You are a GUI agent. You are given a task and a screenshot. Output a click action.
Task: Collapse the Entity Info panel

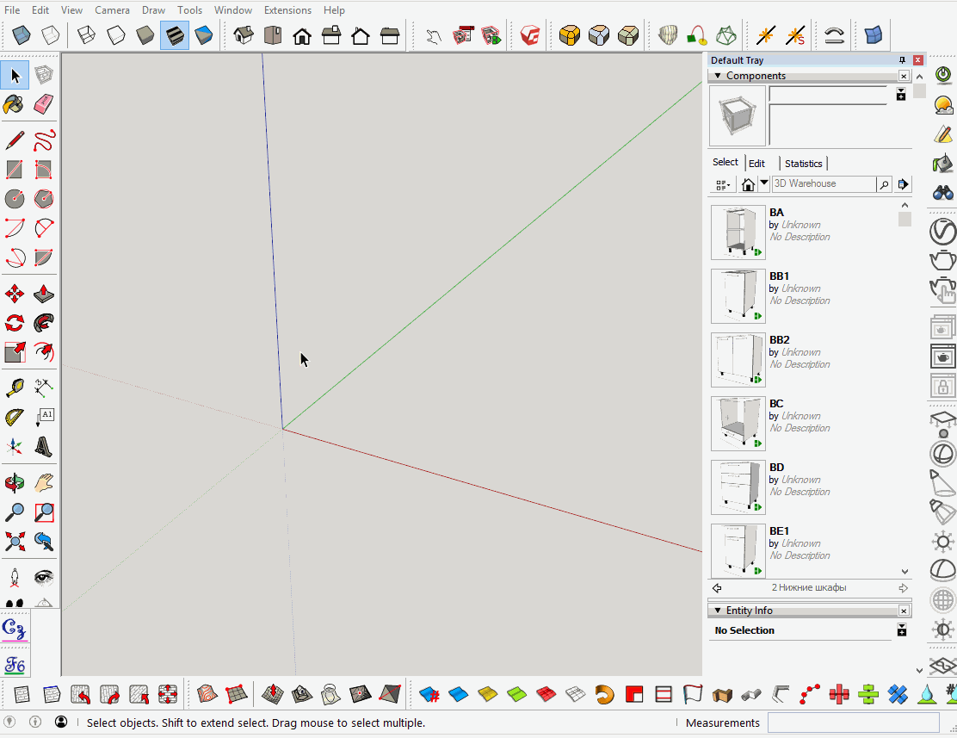pos(717,610)
